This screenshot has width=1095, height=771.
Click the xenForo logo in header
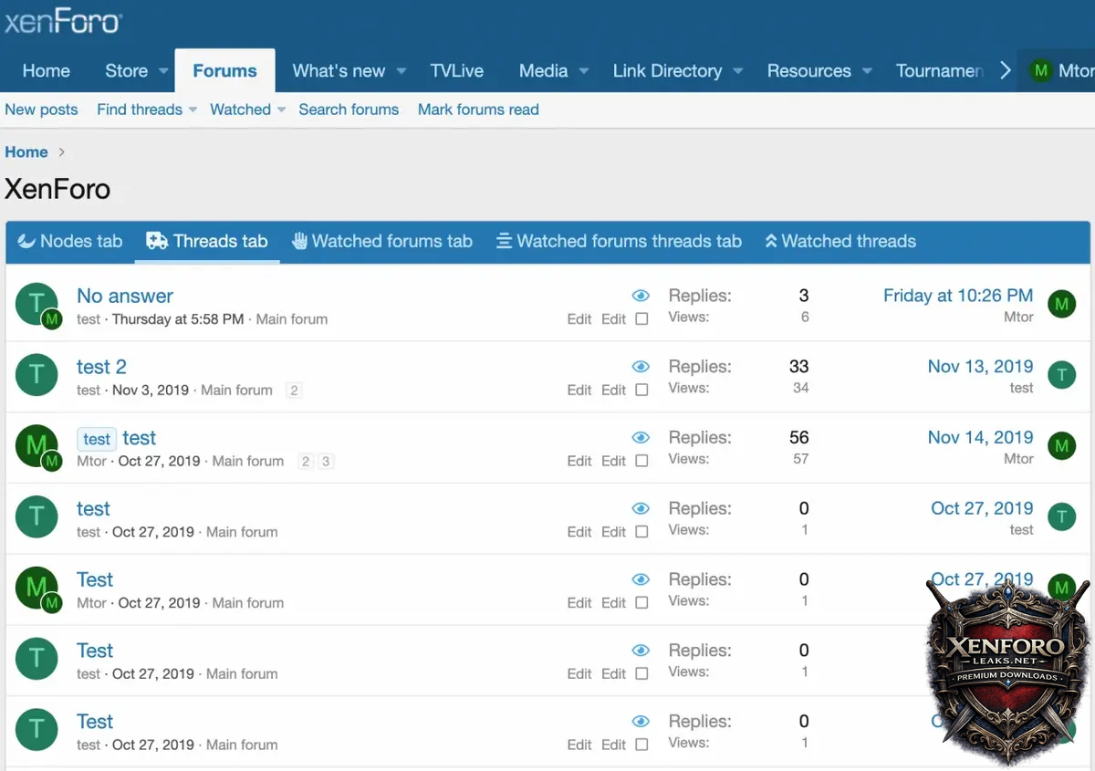point(62,22)
